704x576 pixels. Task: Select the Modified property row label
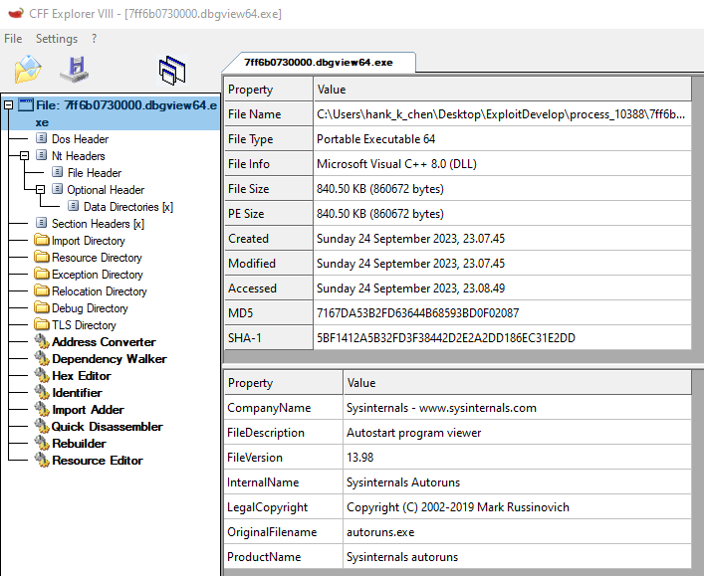268,263
